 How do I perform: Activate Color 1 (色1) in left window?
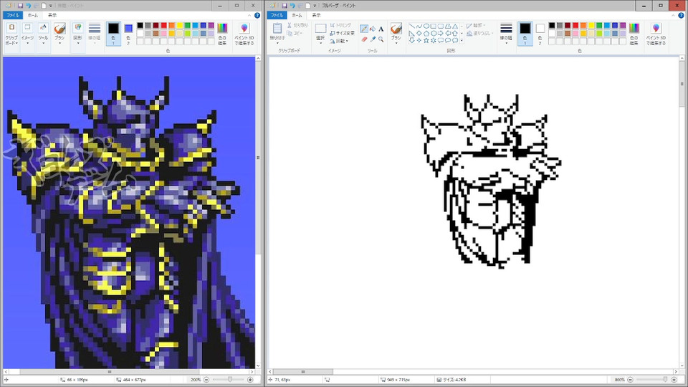point(114,34)
